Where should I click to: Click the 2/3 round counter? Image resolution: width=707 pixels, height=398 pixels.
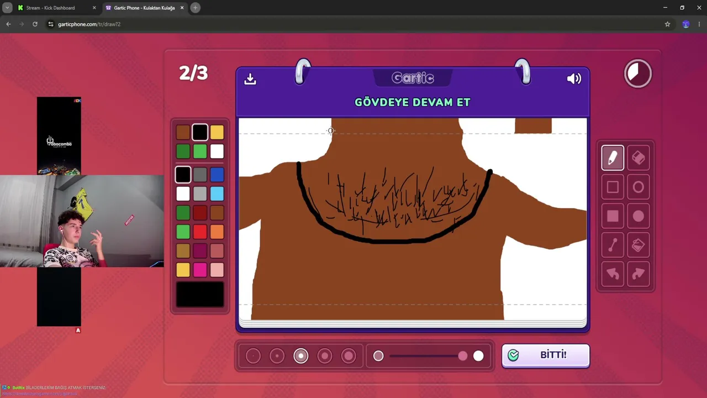(x=193, y=73)
